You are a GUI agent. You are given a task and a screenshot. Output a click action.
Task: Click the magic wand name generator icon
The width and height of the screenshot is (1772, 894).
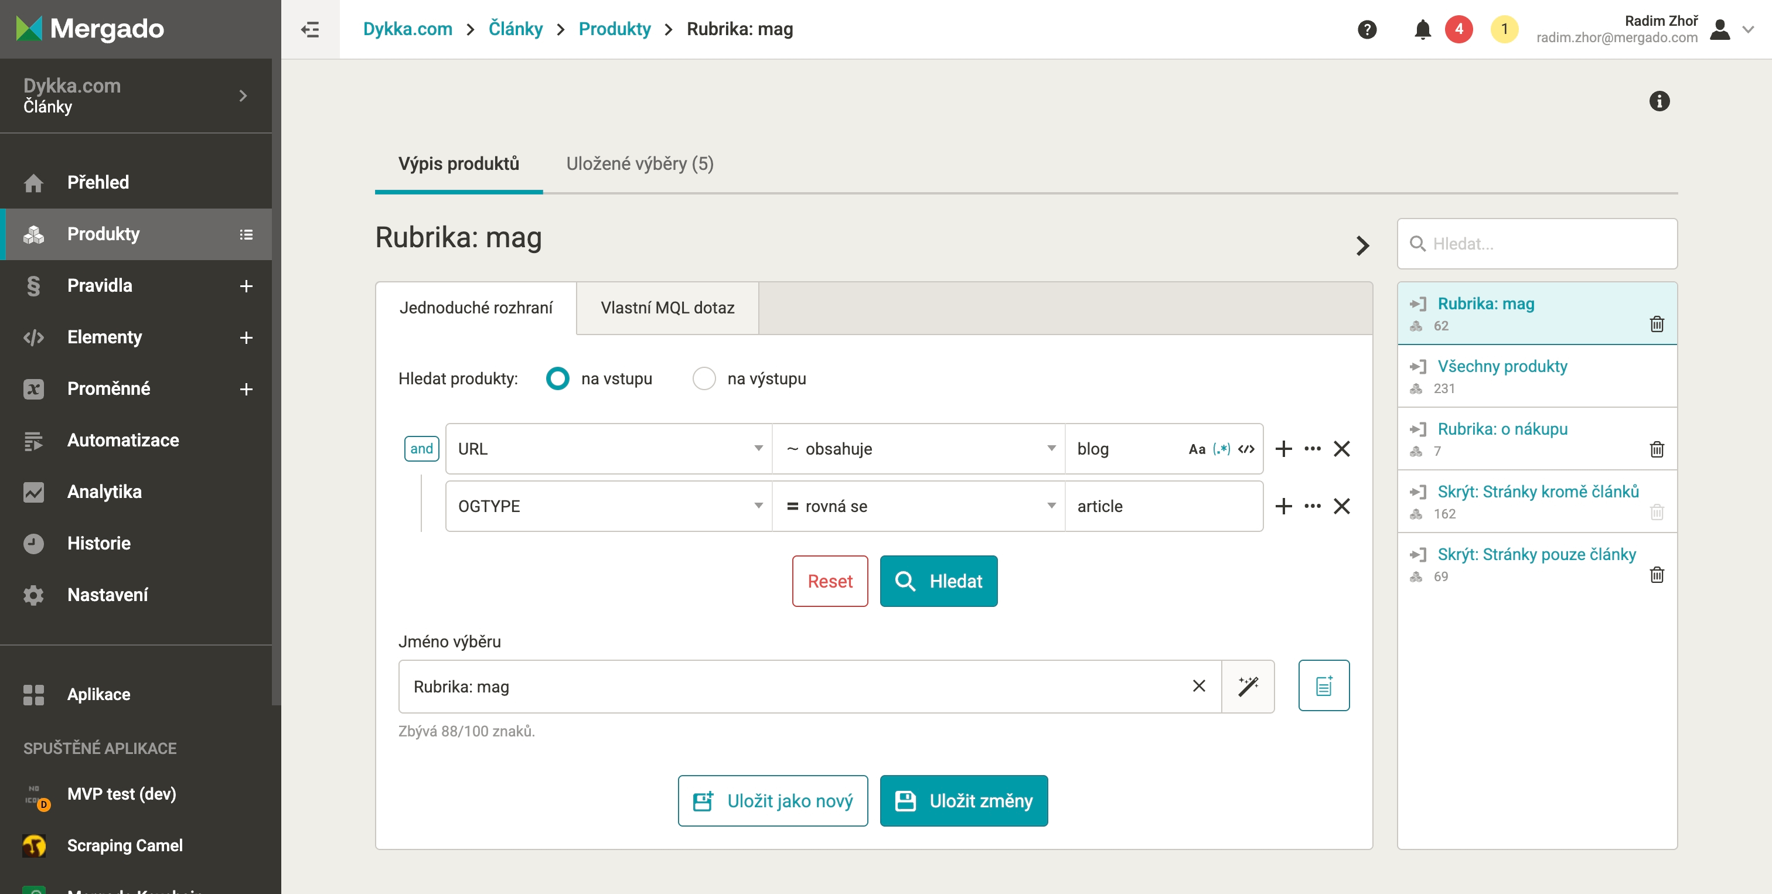(1248, 686)
